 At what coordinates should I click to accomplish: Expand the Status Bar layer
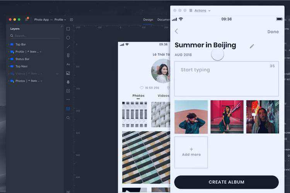(9, 59)
